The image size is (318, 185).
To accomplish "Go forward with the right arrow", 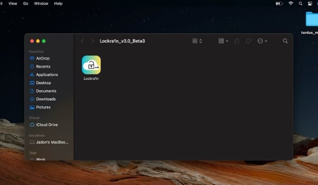I will [92, 41].
